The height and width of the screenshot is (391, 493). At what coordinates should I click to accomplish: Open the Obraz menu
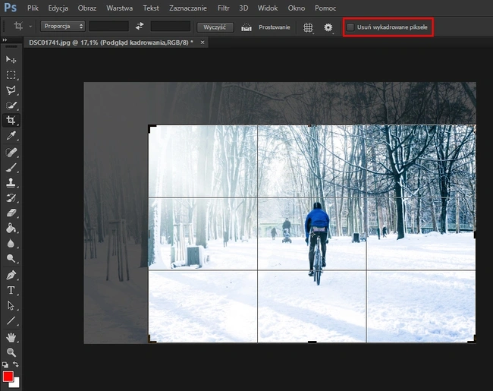[x=86, y=8]
